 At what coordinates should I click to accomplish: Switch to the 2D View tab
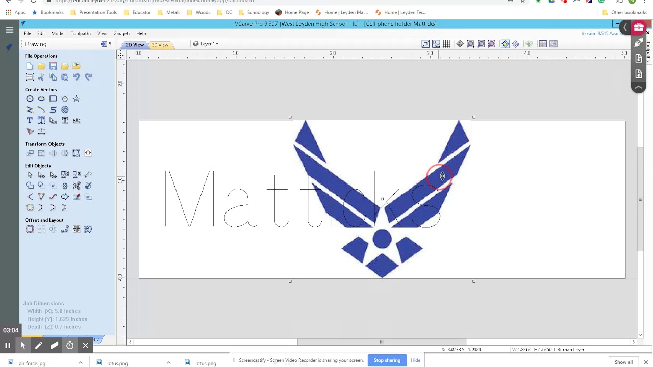click(135, 45)
